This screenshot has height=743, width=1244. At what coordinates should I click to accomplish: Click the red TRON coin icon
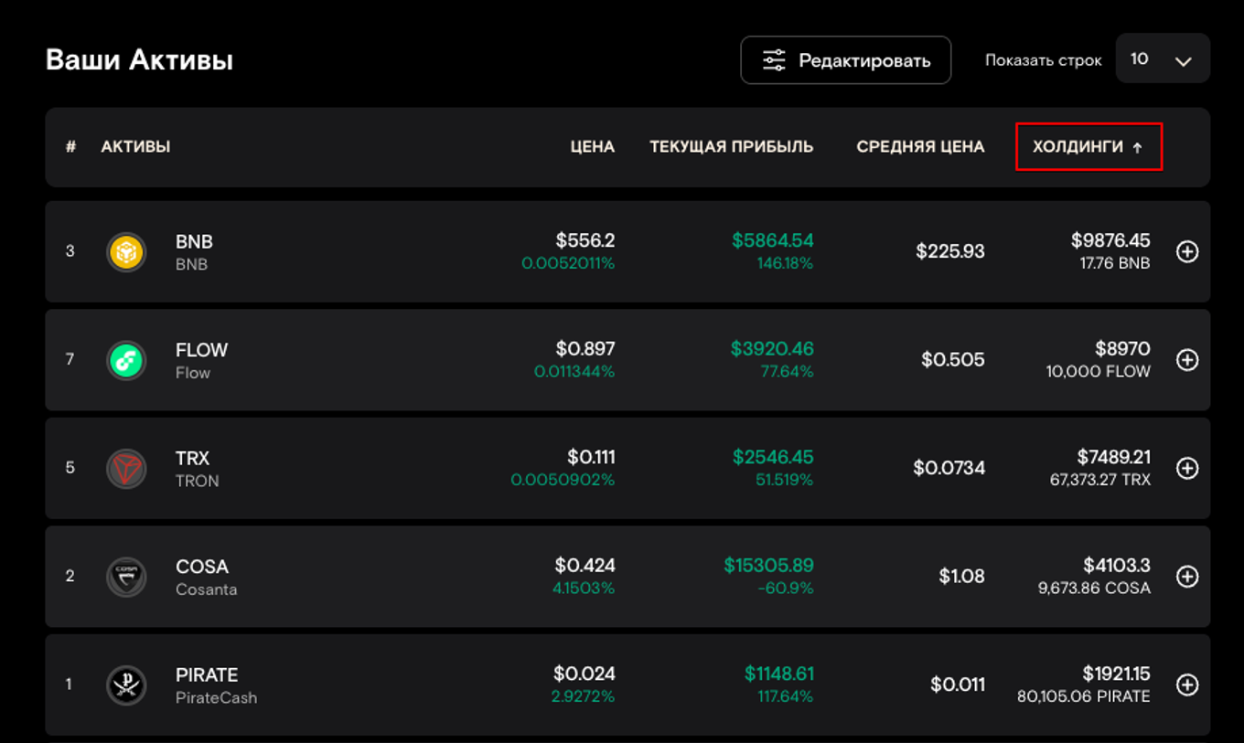(x=126, y=468)
